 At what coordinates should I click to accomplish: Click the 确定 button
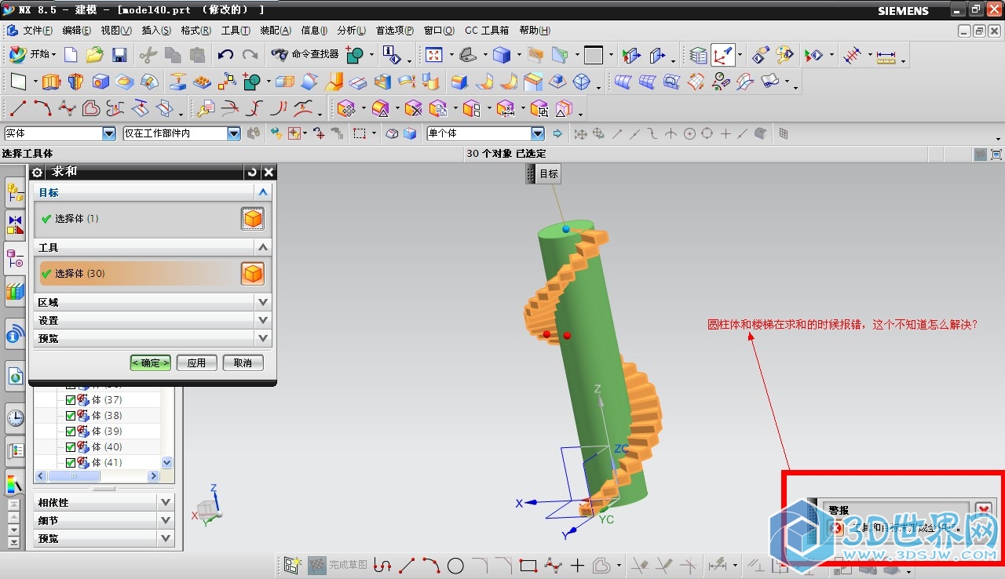[x=151, y=363]
